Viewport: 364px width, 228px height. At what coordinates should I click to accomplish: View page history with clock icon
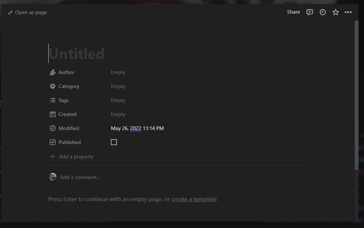coord(323,12)
